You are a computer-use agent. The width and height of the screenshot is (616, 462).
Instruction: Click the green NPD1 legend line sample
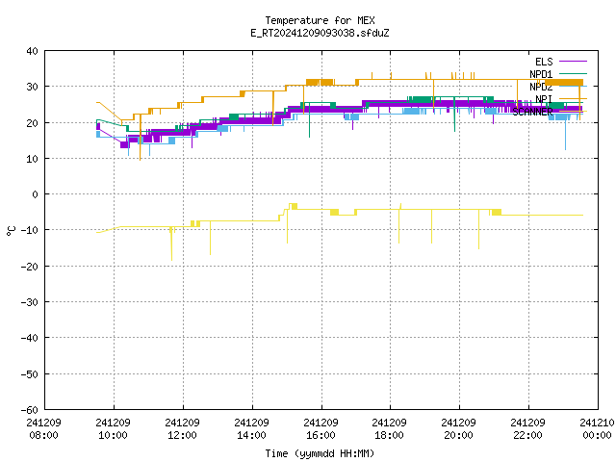[x=573, y=73]
